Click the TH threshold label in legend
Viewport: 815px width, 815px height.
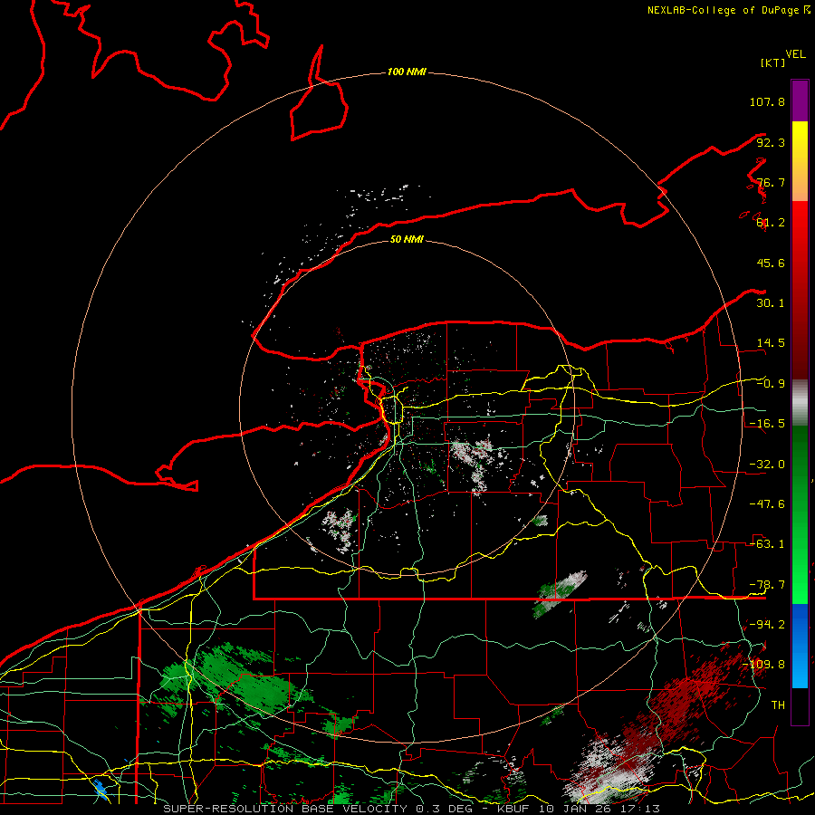778,705
